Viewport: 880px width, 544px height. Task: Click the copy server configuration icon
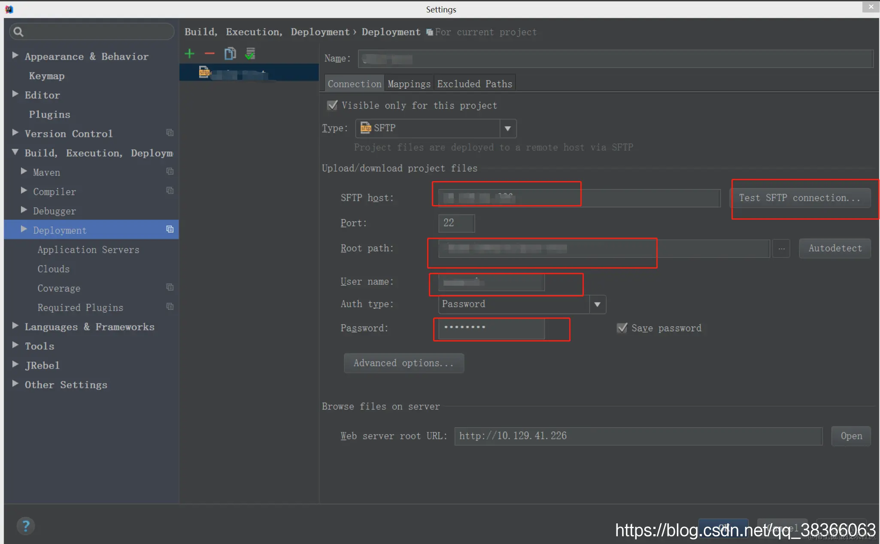230,54
